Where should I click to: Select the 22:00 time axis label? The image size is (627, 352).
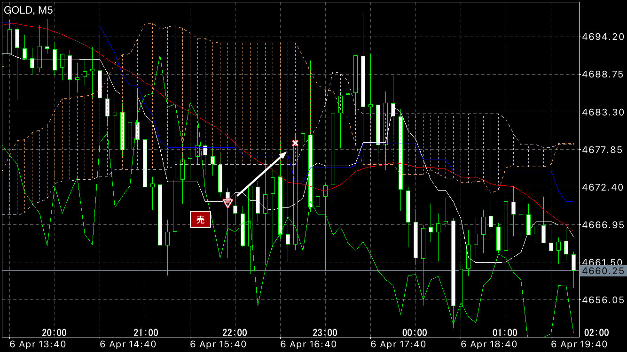pyautogui.click(x=235, y=333)
